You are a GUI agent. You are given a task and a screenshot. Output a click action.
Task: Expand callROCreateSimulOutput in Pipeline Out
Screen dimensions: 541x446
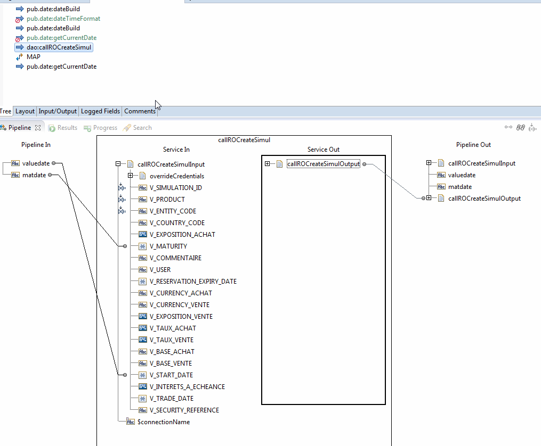coord(429,198)
